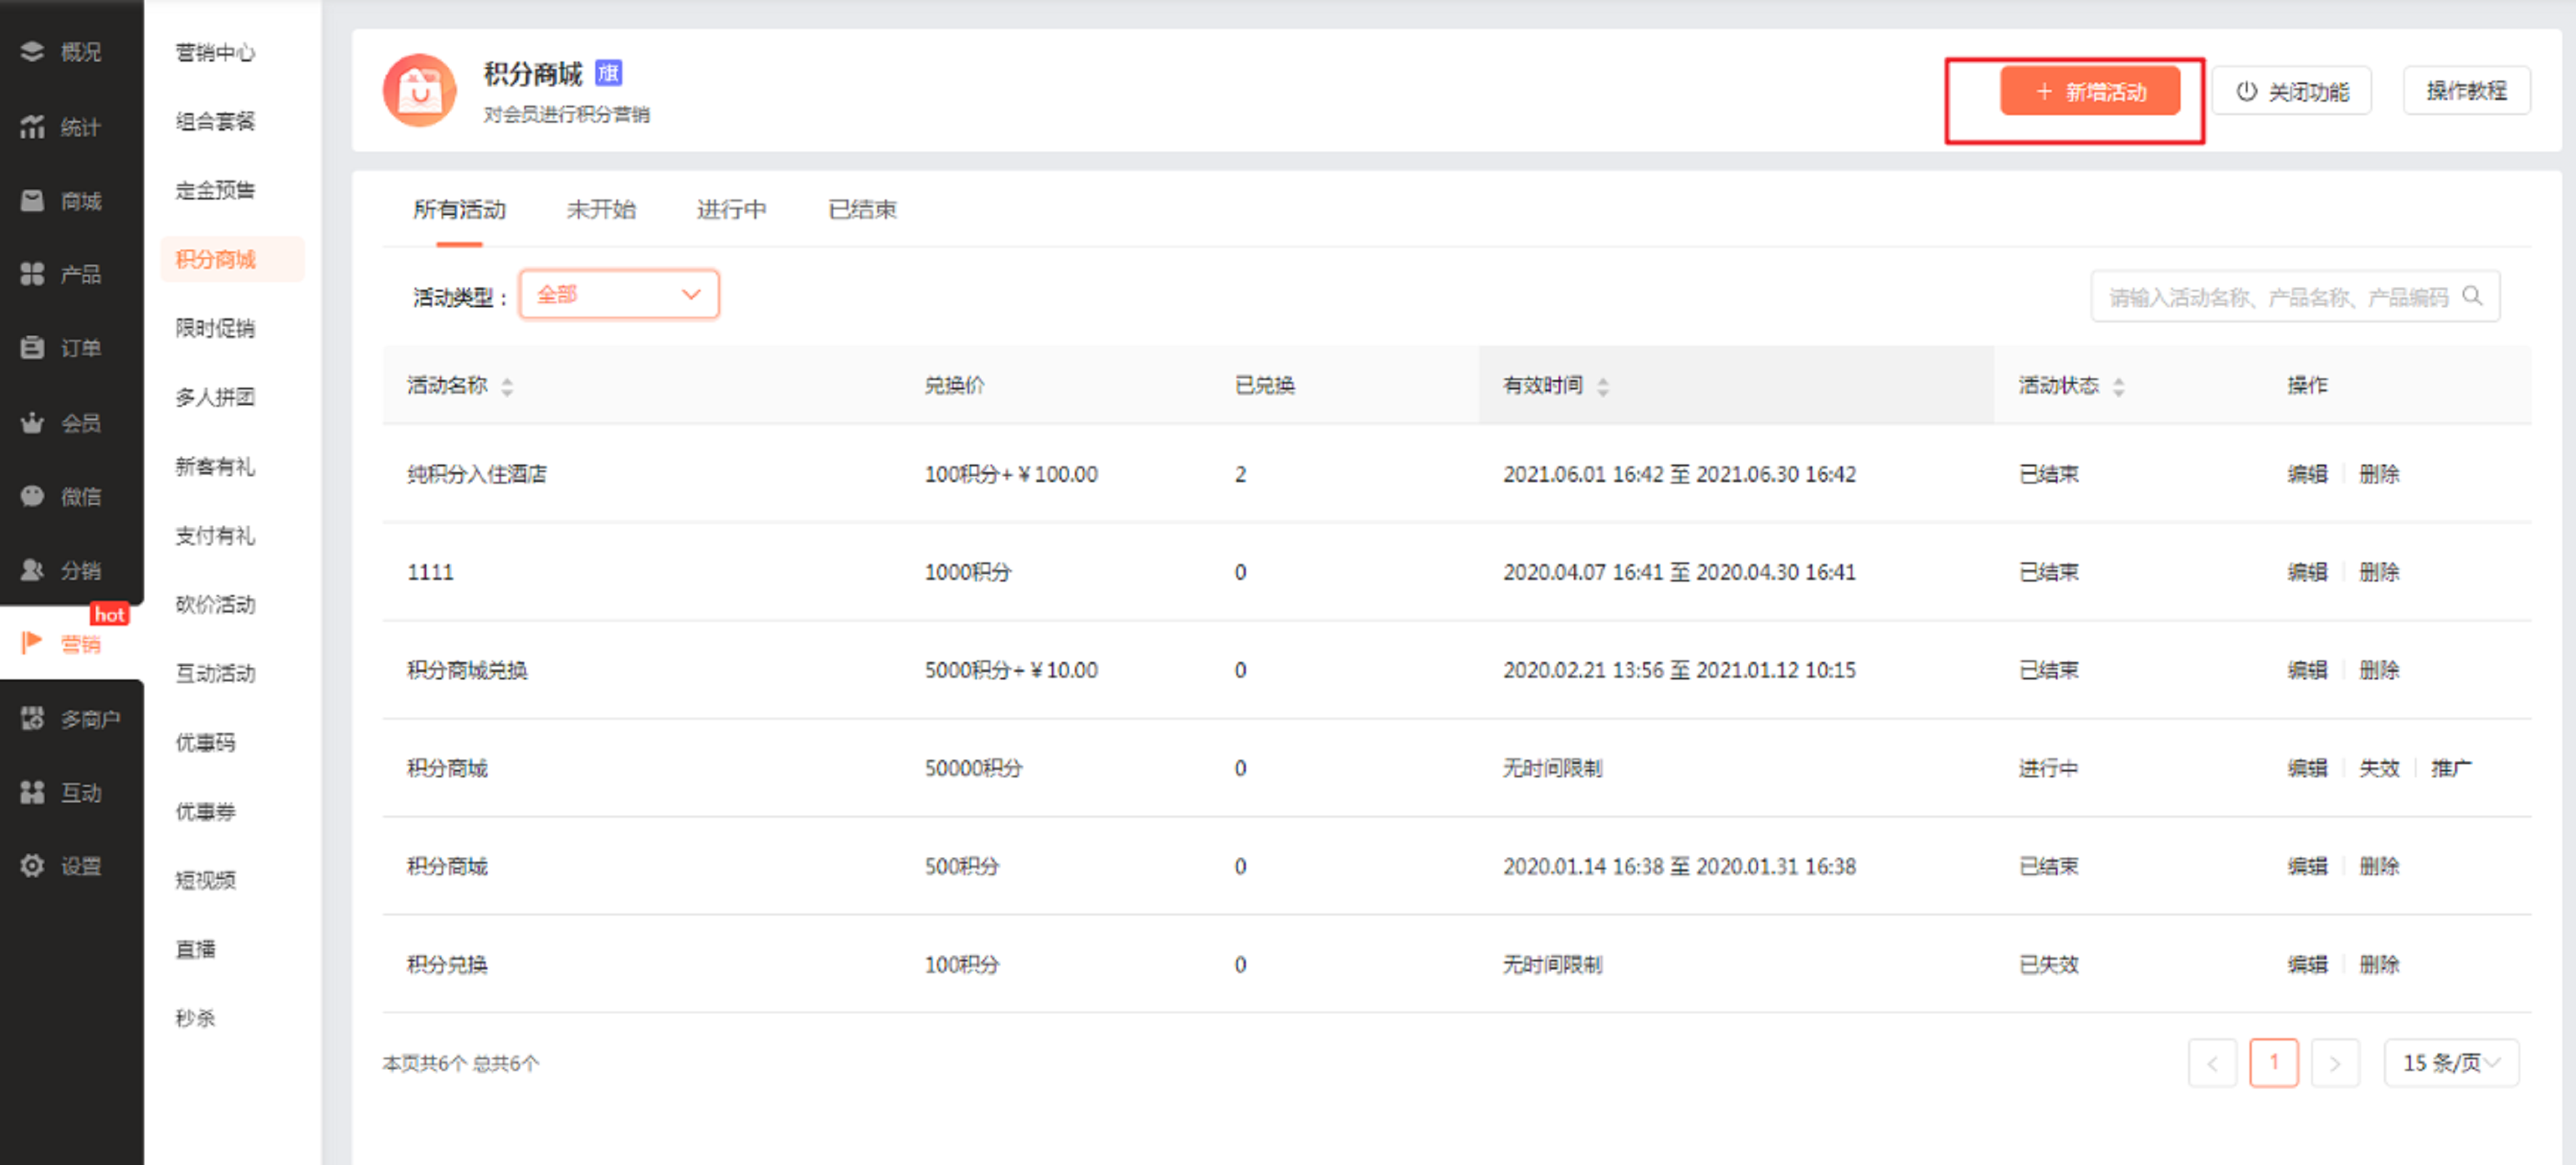Click the 新增活动 button
Viewport: 2576px width, 1165px height.
[2089, 92]
